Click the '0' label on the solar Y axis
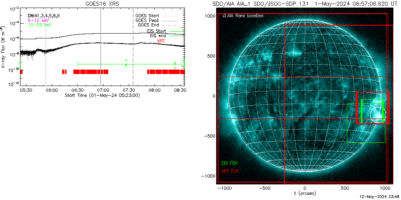Viewport: 401px width, 200px height. [213, 96]
